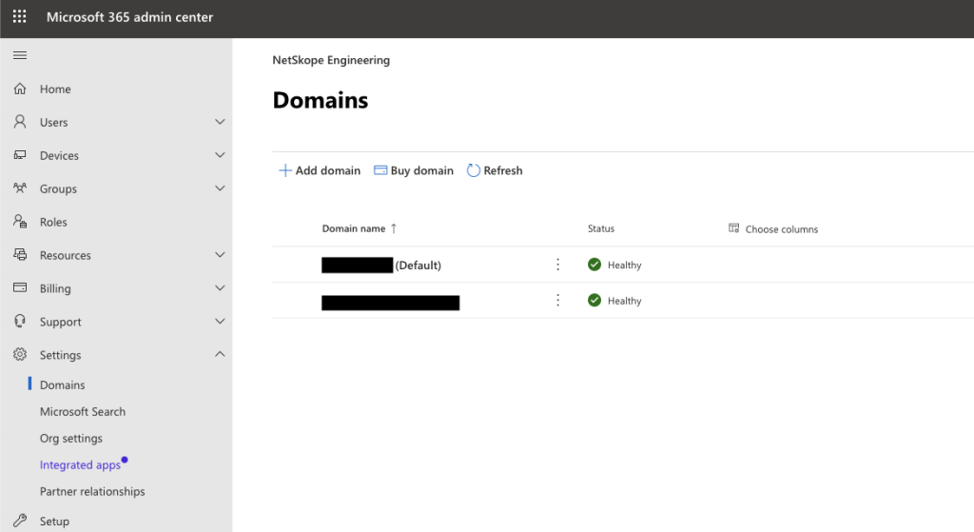
Task: Open Microsoft Search settings
Action: click(83, 411)
